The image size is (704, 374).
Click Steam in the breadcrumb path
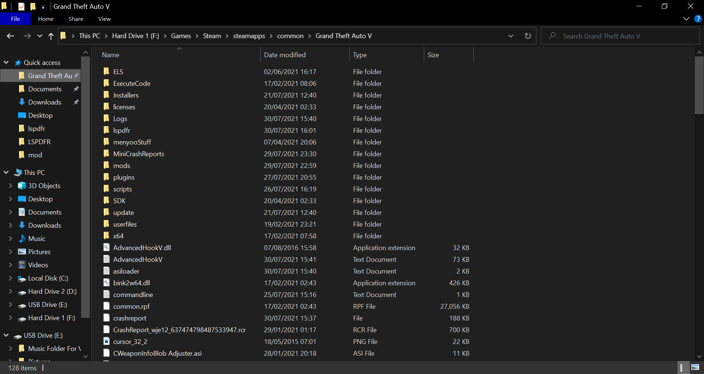212,36
